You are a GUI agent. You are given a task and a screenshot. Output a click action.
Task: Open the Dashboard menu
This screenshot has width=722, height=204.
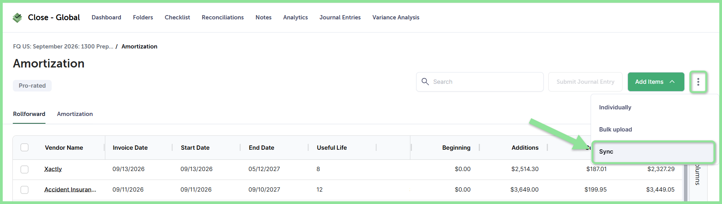(106, 17)
